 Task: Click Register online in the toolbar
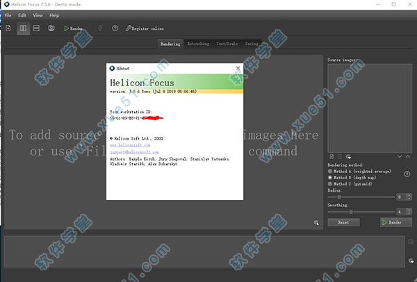pyautogui.click(x=145, y=28)
